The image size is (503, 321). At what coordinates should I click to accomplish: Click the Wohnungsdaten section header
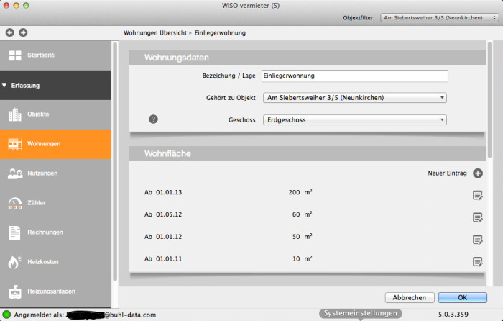pos(307,58)
